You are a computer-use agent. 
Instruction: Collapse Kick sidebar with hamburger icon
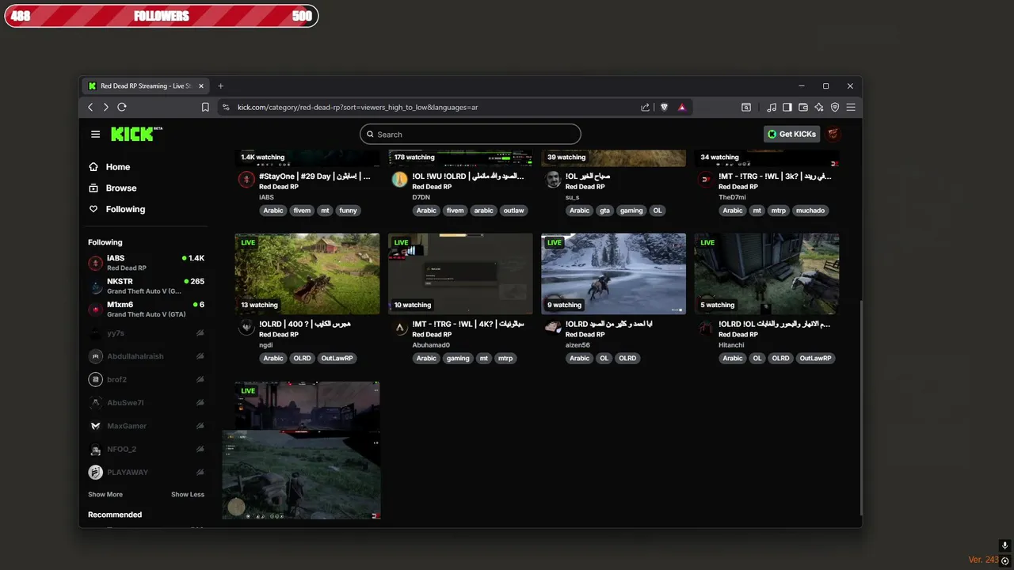pos(95,134)
